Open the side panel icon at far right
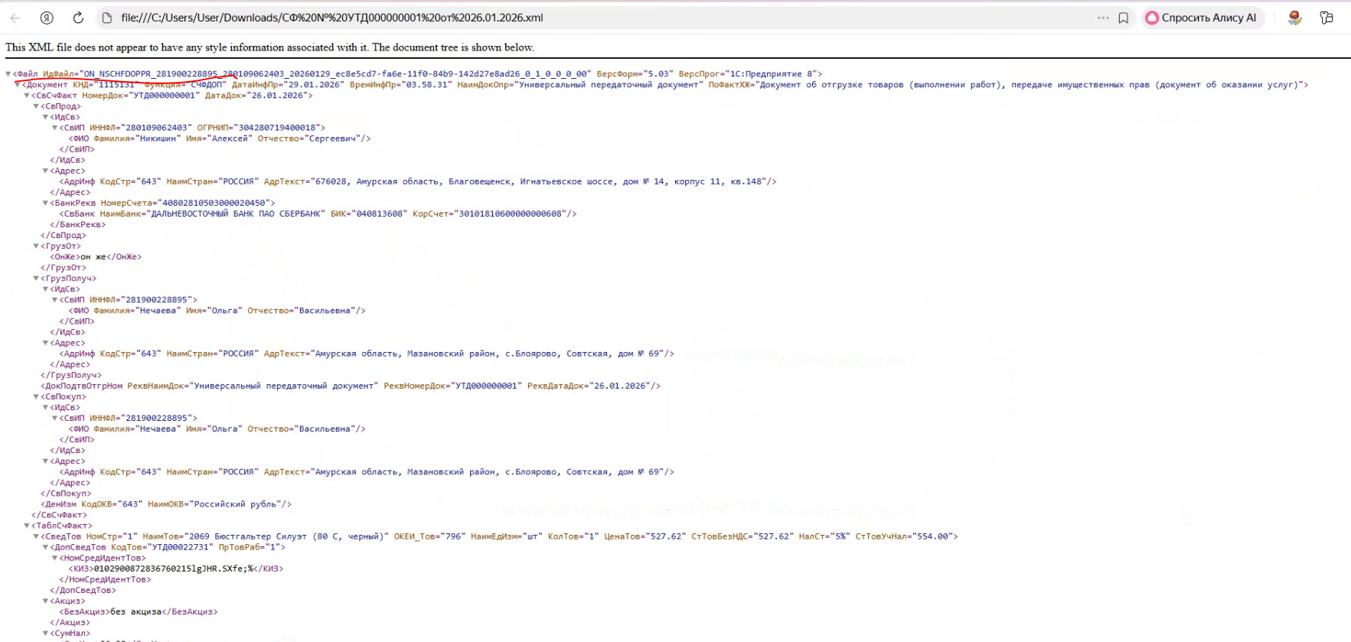 (1327, 18)
